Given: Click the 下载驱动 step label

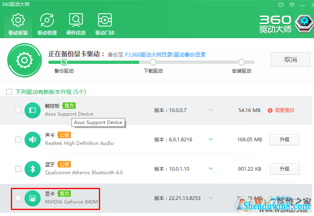Looking at the screenshot, I should coord(153,71).
